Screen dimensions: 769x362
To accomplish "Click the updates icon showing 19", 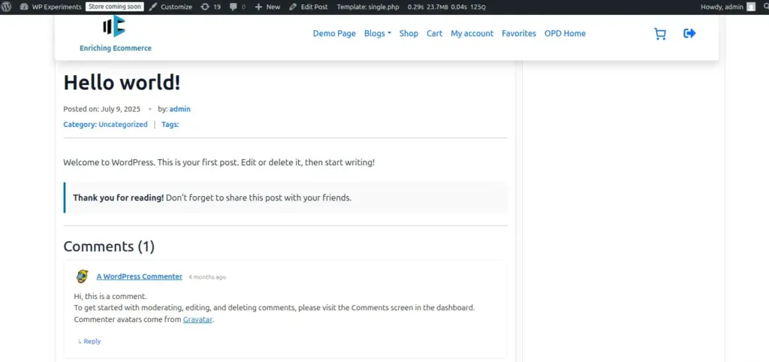I will [x=210, y=7].
